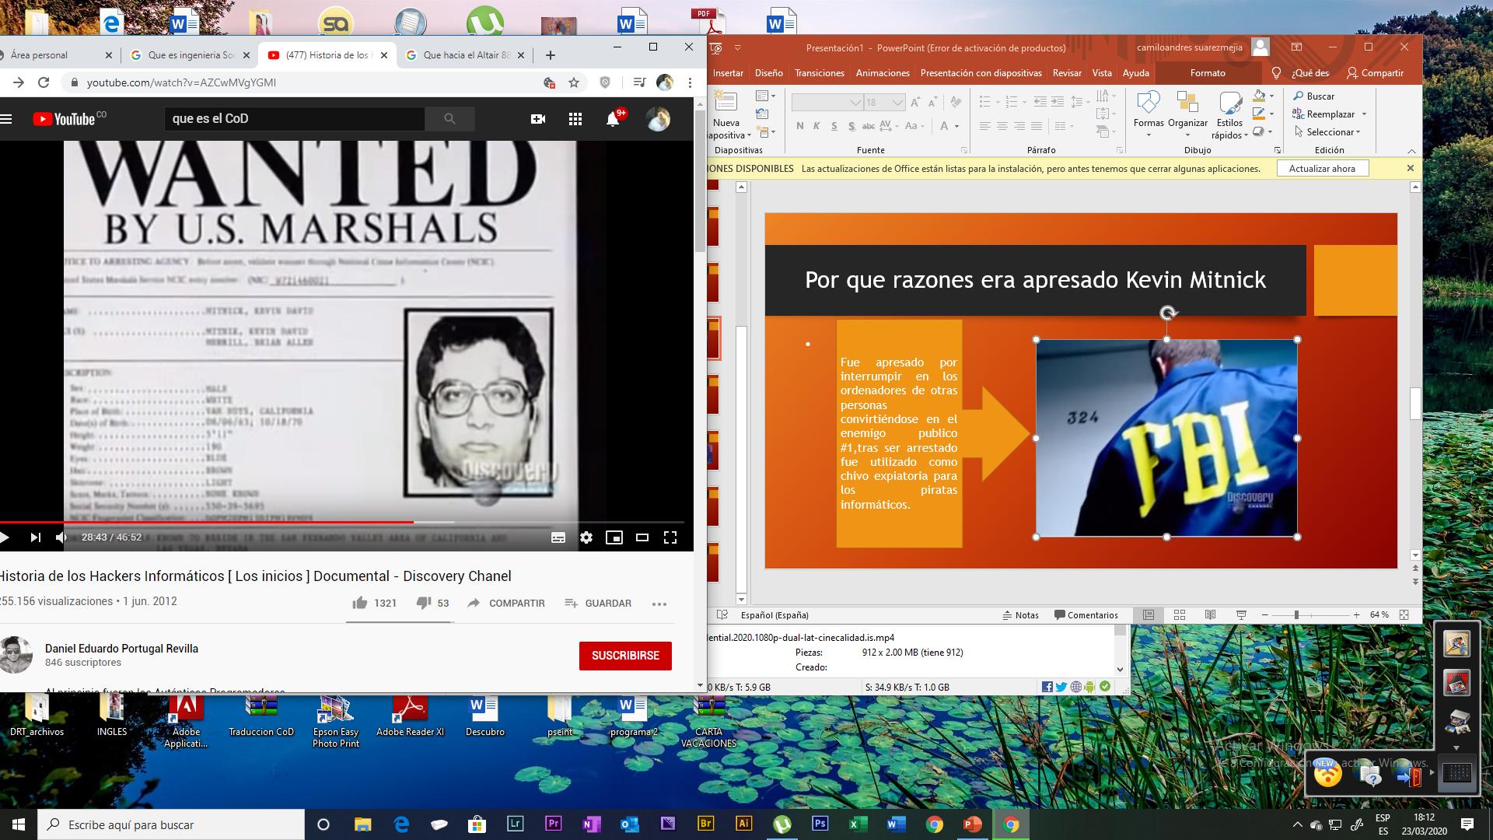The width and height of the screenshot is (1493, 840).
Task: Like the video with 1321 likes
Action: pyautogui.click(x=360, y=603)
